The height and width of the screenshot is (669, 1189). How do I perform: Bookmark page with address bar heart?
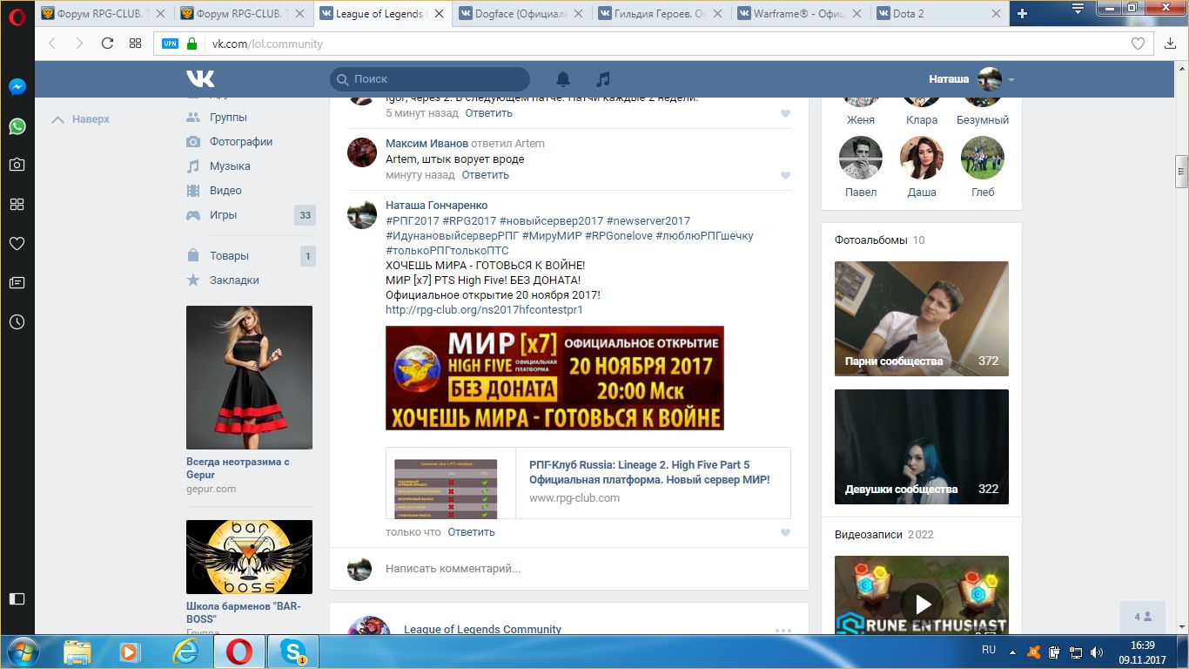[1138, 44]
